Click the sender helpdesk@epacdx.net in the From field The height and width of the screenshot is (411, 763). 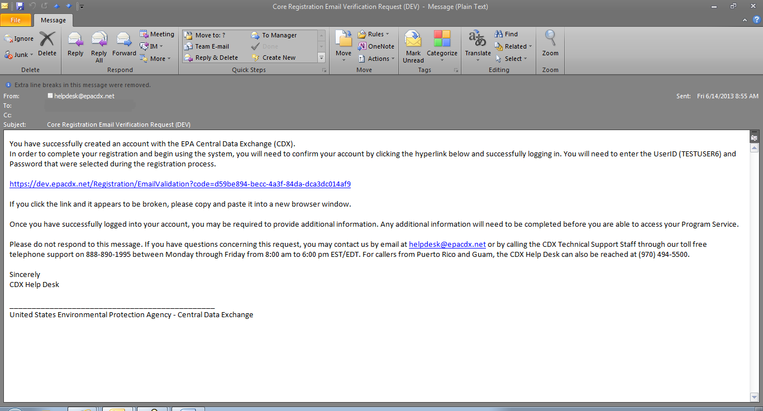(84, 96)
